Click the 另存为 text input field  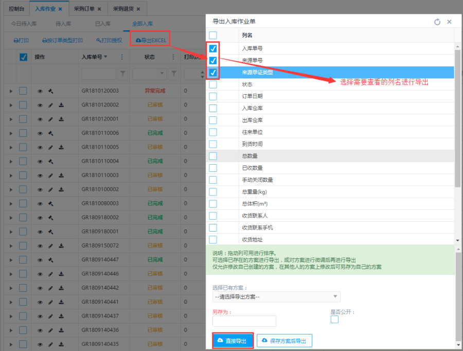244,321
